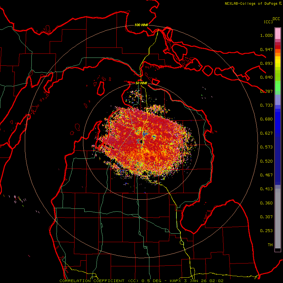This screenshot has width=283, height=283.
Task: Click the KAPX station identifier in the caption
Action: pos(176,281)
